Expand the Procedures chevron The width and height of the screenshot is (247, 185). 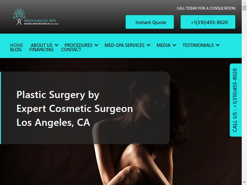click(x=96, y=45)
